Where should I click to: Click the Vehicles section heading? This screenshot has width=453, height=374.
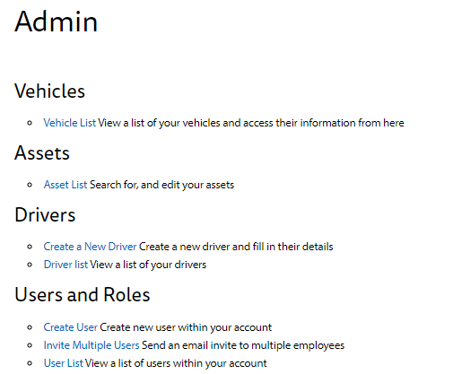click(x=49, y=91)
